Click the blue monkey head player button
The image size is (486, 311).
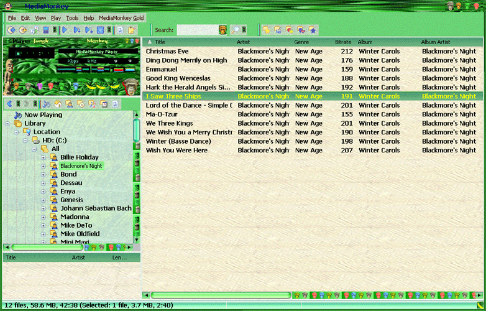pos(76,86)
